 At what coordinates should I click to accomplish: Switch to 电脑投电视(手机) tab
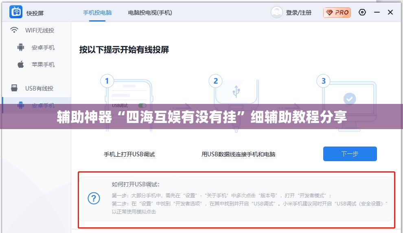pyautogui.click(x=150, y=13)
